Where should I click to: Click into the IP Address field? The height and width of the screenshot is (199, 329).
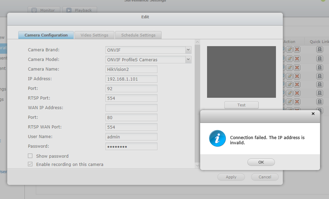click(131, 79)
